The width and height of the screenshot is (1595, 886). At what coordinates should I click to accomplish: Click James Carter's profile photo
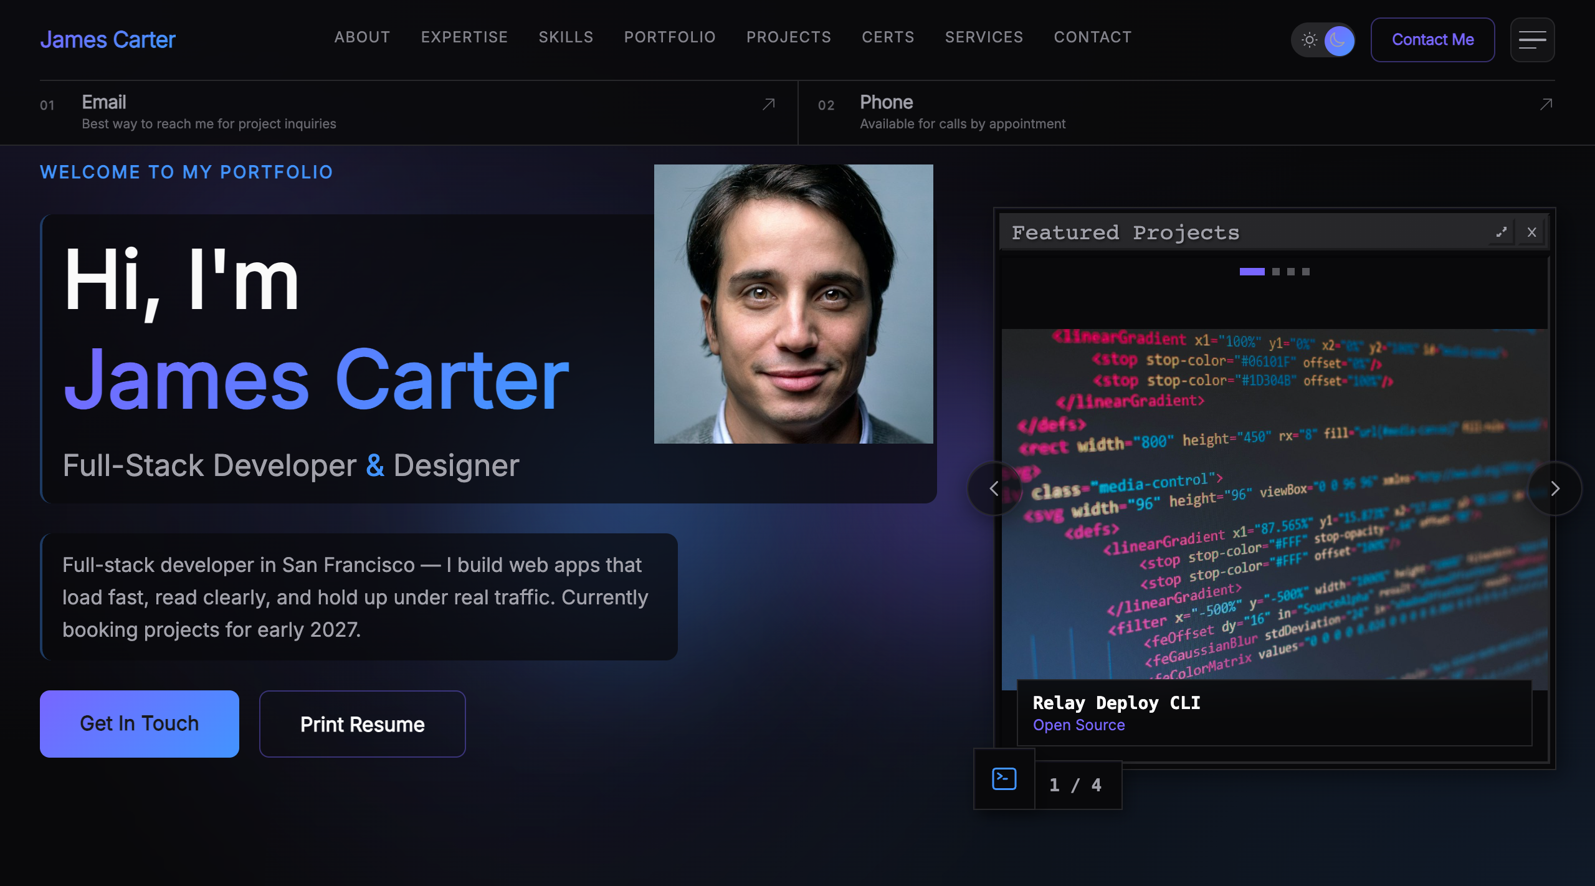click(793, 304)
